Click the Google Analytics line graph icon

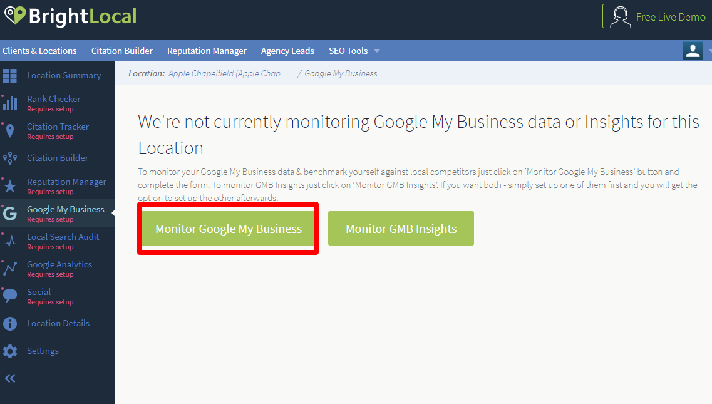pos(10,269)
